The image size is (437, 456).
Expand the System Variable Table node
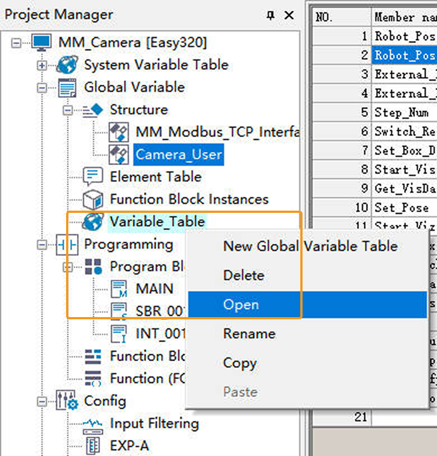41,65
